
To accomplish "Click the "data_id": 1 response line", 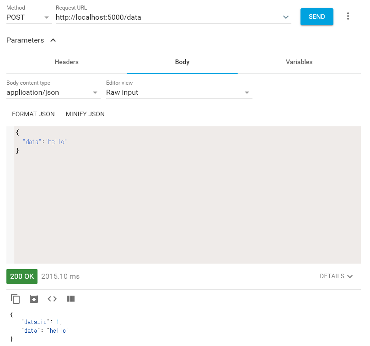I will pyautogui.click(x=42, y=322).
